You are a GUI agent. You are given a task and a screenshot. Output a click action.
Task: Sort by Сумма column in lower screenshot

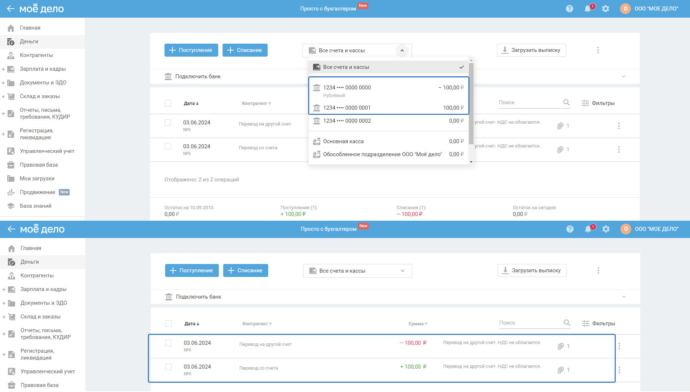(418, 324)
